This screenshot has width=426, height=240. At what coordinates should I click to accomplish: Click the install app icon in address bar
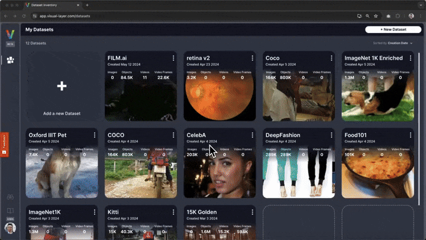(359, 16)
